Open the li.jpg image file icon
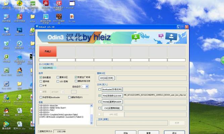224x134 pixels. tap(72, 17)
